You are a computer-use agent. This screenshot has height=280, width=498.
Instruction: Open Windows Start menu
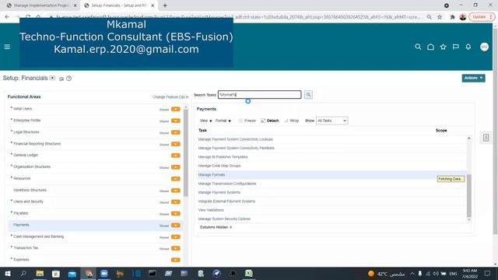(7, 273)
